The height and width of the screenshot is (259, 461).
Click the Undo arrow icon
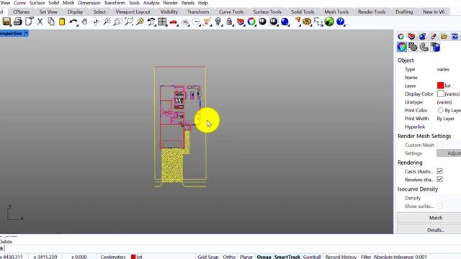pyautogui.click(x=73, y=22)
